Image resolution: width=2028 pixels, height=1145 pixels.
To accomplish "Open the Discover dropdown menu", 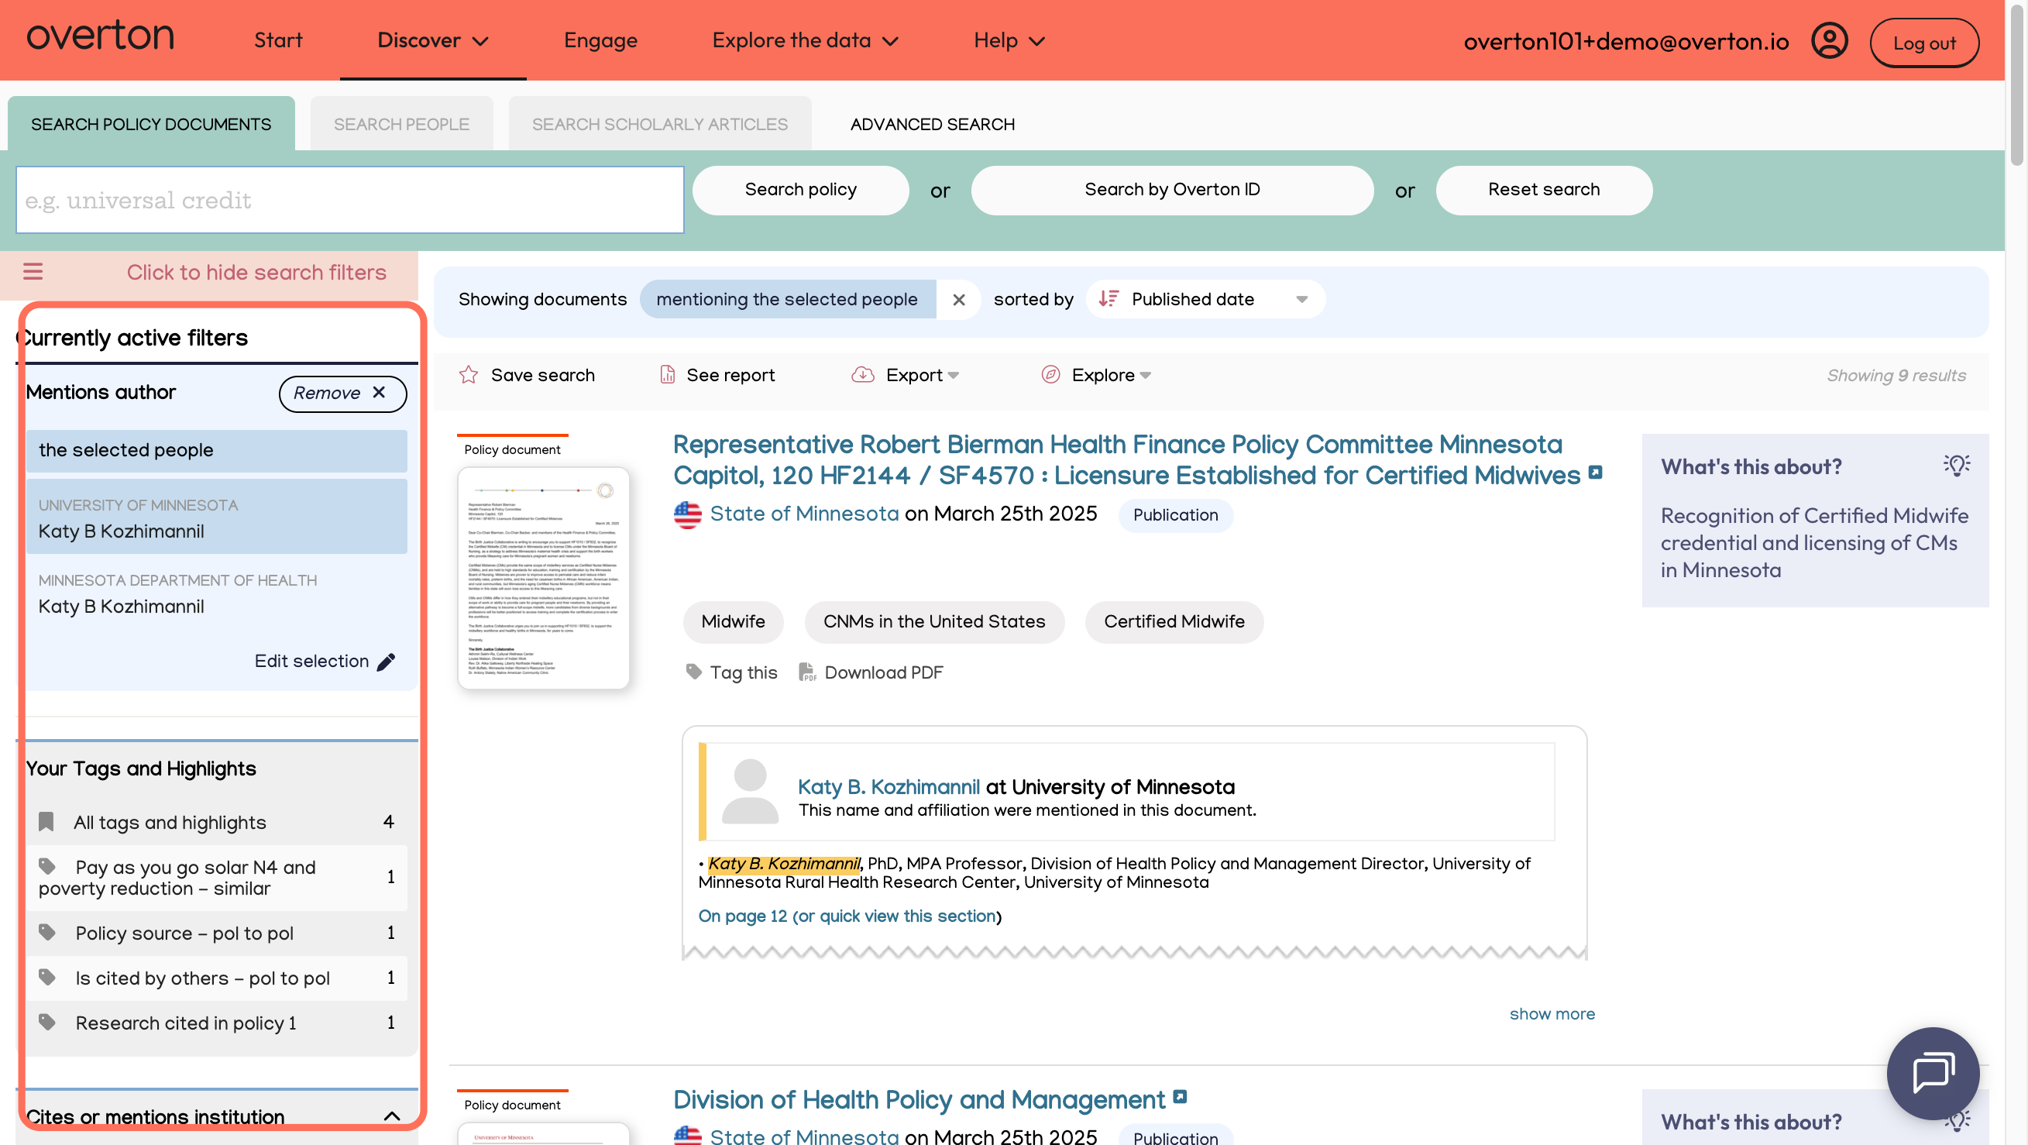I will 433,41.
